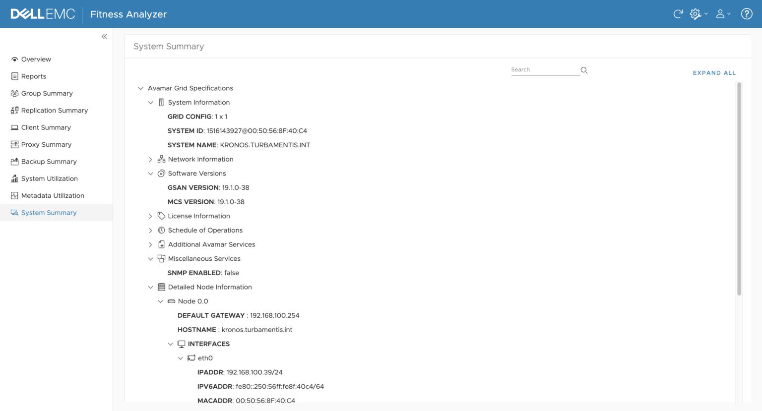
Task: Select the Reports sidebar icon
Action: (x=34, y=76)
